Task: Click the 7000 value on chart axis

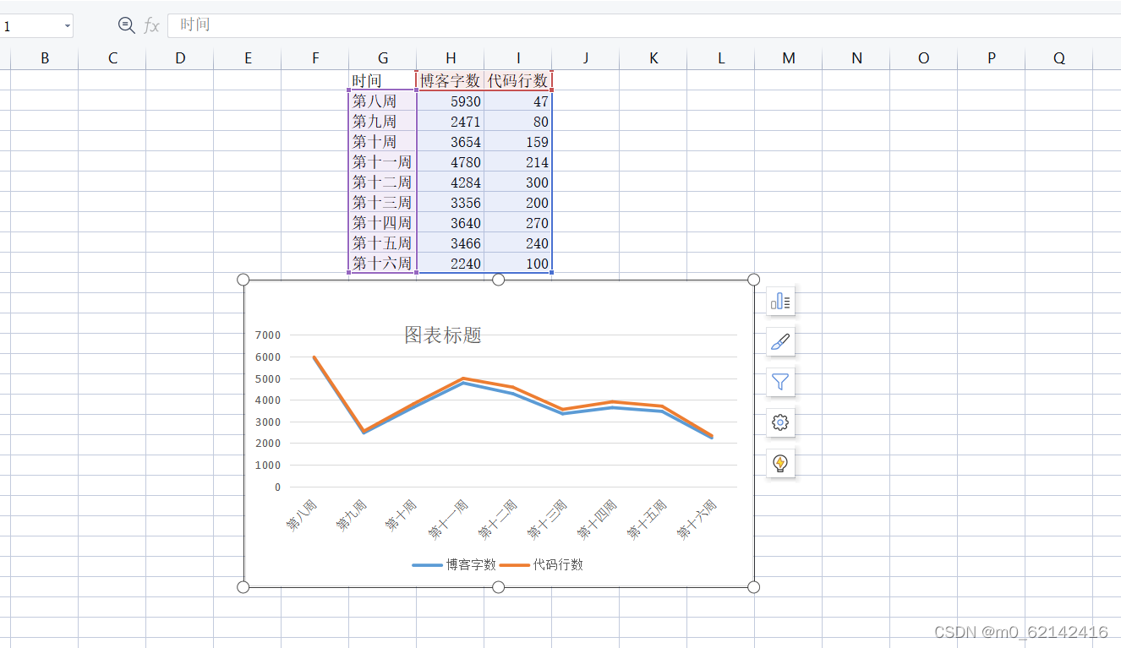Action: pos(267,335)
